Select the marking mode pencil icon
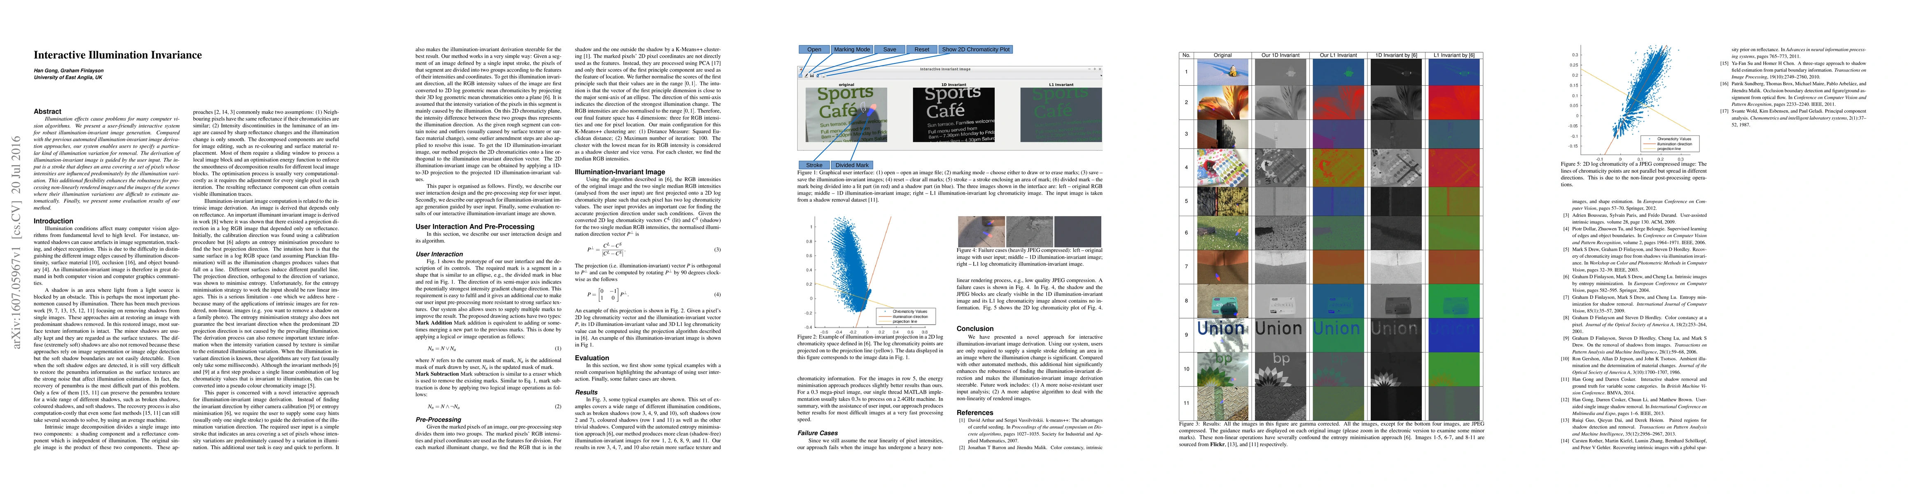 [806, 76]
